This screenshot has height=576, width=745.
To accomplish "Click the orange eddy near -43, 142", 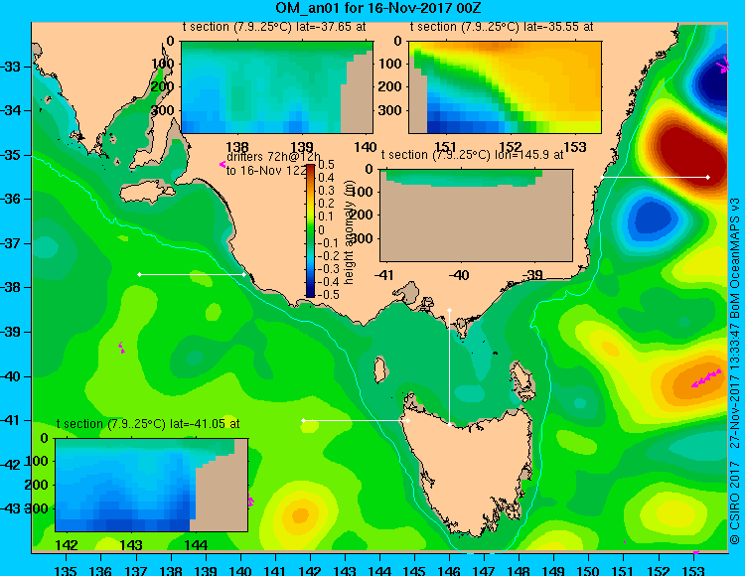I will click(x=300, y=515).
